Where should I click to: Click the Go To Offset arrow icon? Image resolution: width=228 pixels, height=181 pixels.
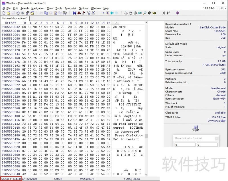(x=102, y=13)
